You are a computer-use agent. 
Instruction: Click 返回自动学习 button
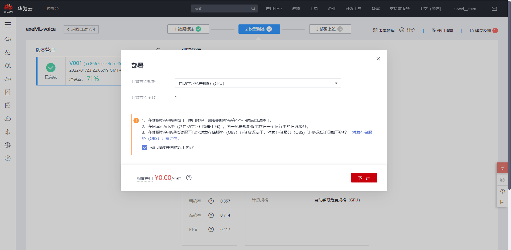(81, 29)
